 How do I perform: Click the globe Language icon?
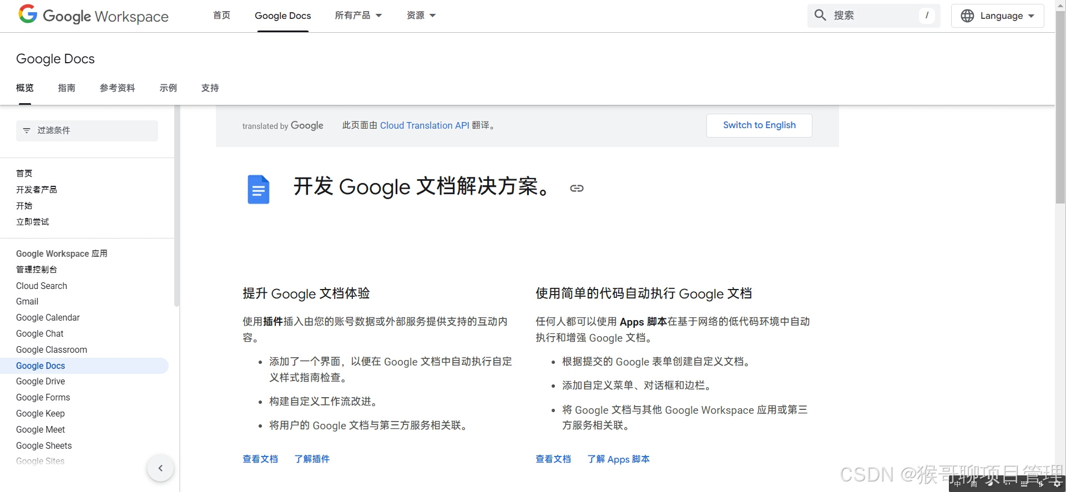tap(967, 16)
